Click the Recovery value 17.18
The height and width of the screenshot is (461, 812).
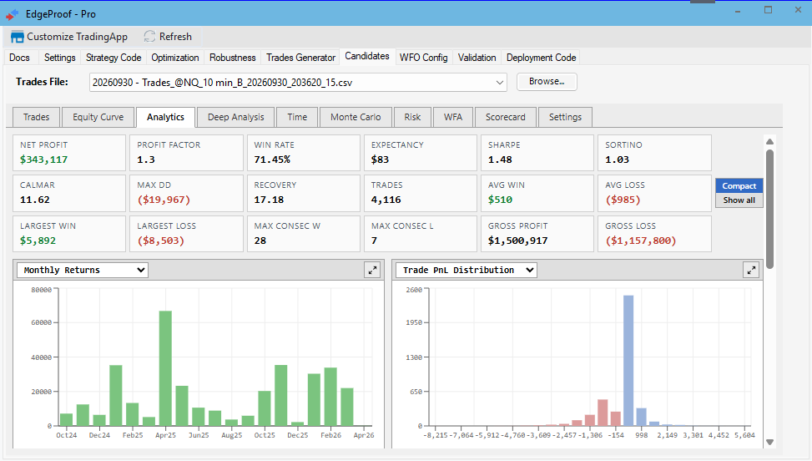point(269,200)
